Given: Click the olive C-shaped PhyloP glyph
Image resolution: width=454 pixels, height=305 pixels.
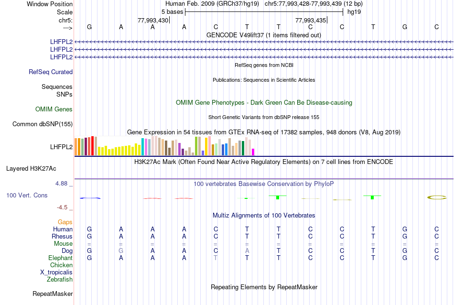Looking at the screenshot, I should pos(437,197).
